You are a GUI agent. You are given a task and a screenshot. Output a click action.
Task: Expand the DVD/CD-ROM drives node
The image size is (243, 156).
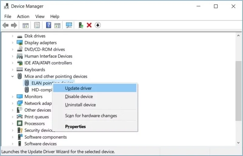pos(12,49)
